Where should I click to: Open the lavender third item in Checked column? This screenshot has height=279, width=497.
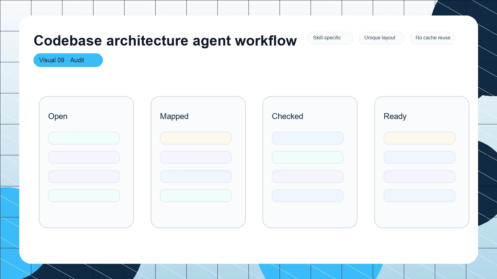(308, 176)
